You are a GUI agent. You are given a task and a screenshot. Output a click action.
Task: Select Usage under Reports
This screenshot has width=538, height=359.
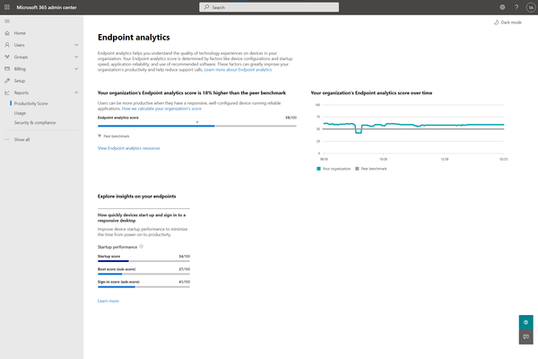(x=20, y=113)
